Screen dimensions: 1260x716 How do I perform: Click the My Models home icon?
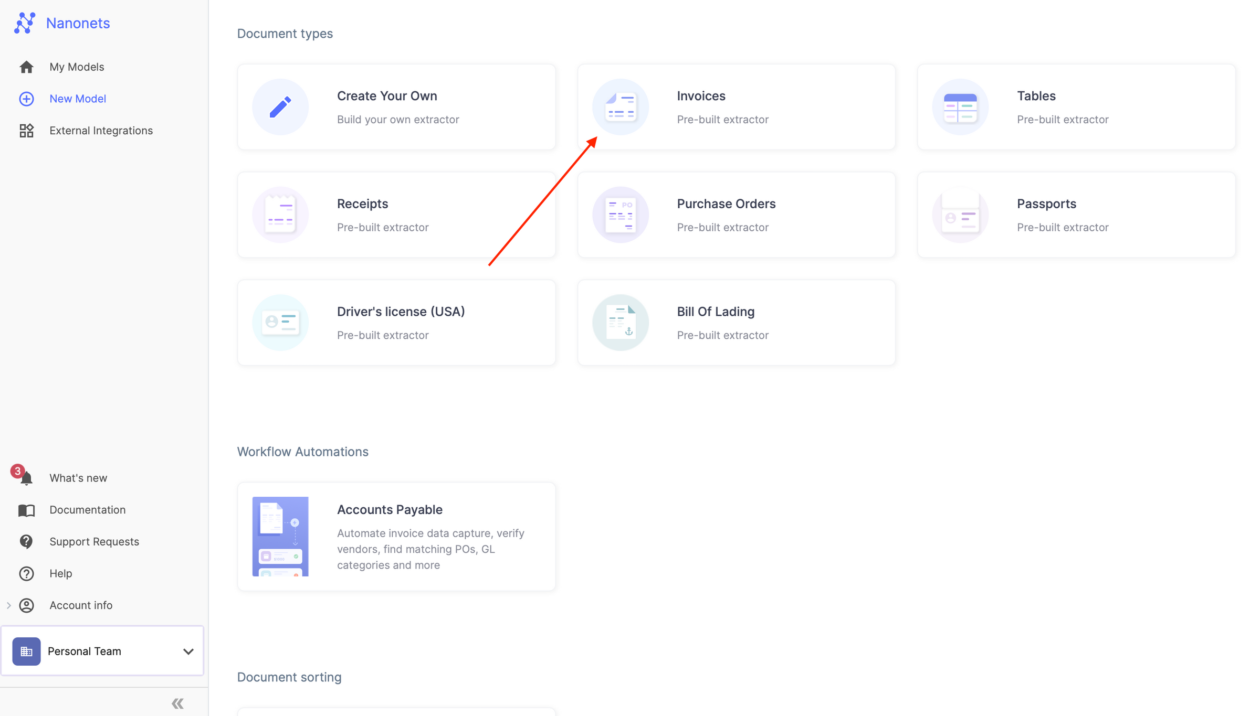(x=26, y=67)
